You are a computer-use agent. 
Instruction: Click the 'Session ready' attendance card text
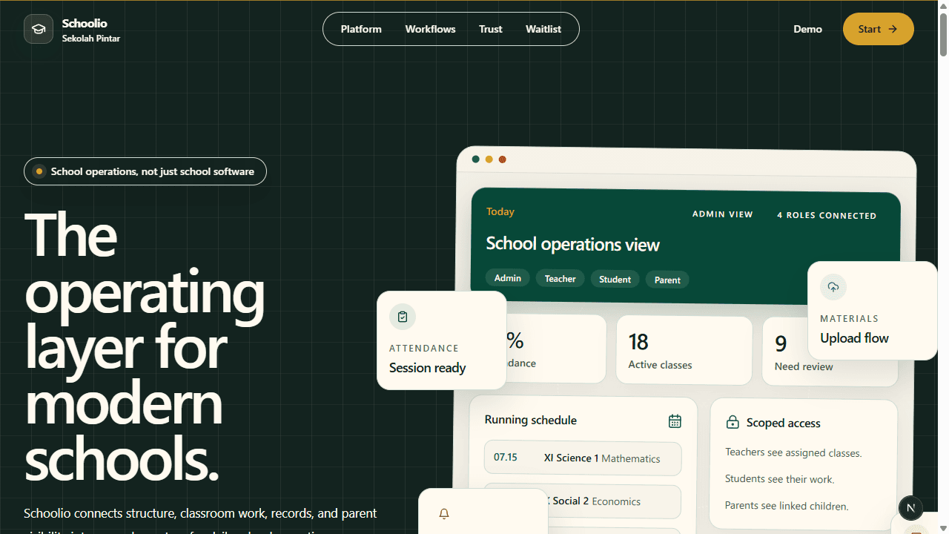(x=428, y=368)
